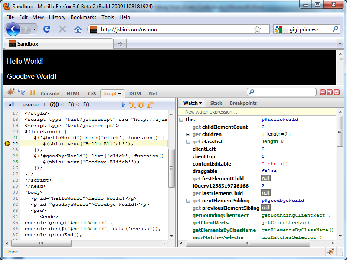This screenshot has height=260, width=347.
Task: Resume script with the blue Continue arrow
Action: [x=124, y=104]
